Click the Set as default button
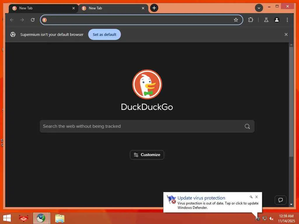299x224 pixels. (x=105, y=34)
